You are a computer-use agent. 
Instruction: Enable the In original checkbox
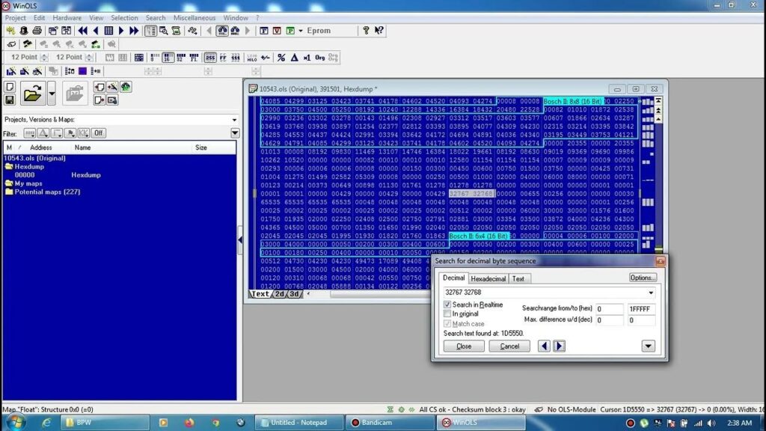click(x=447, y=314)
